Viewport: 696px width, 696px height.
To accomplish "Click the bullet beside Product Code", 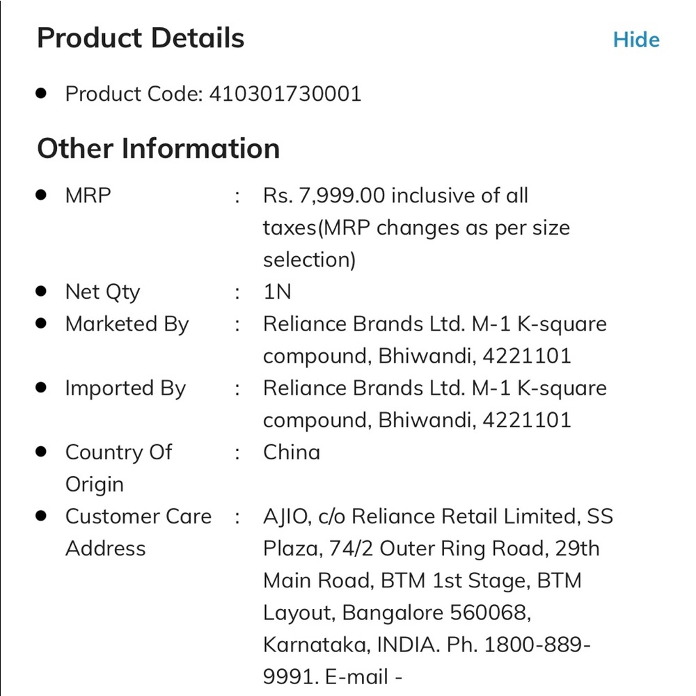I will 41,93.
